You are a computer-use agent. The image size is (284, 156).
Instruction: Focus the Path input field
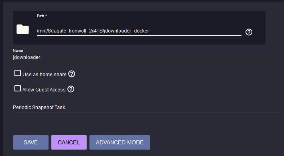[139, 31]
